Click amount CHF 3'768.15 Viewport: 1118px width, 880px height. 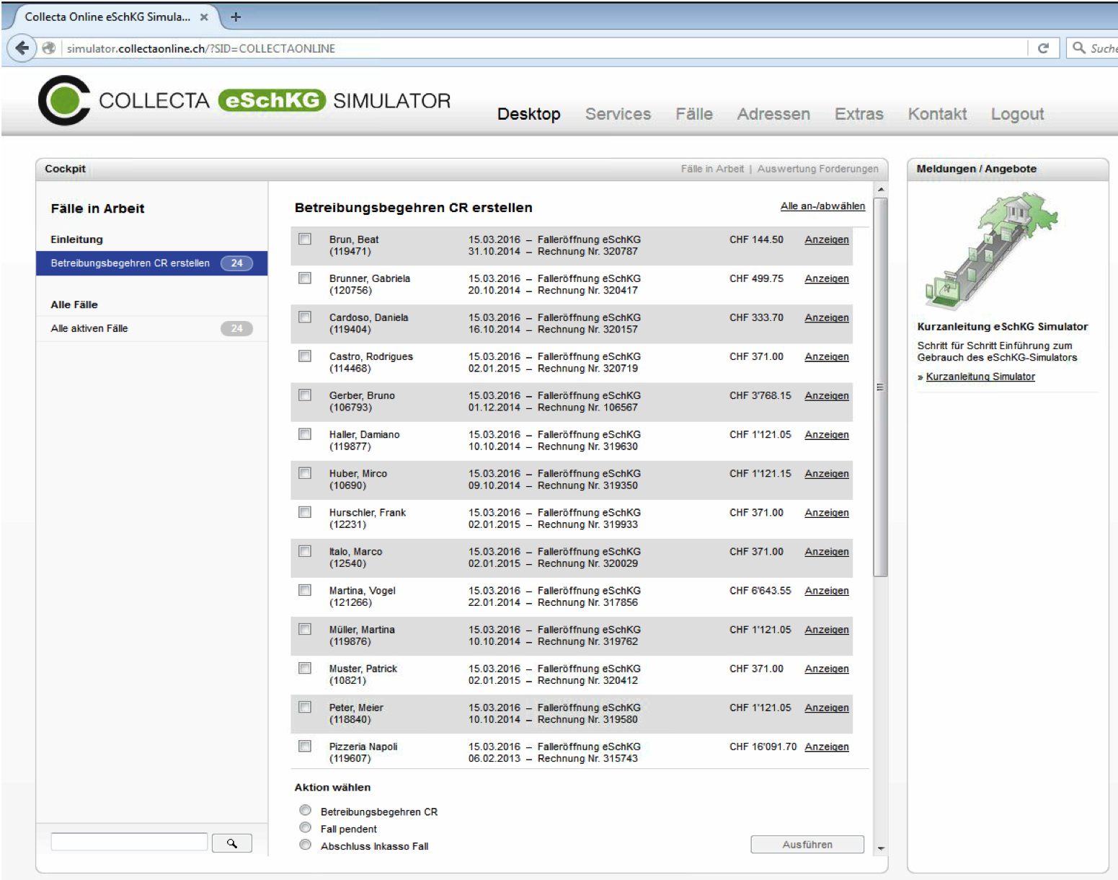pos(760,395)
